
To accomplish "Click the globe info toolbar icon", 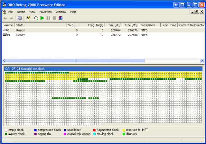I will point(60,18).
